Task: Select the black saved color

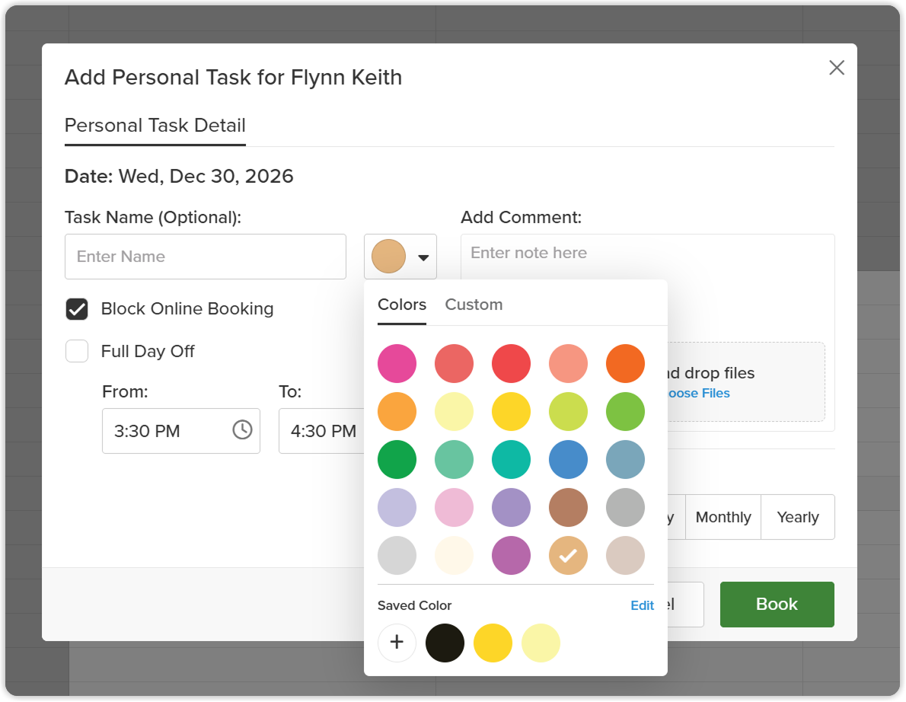Action: pyautogui.click(x=445, y=643)
